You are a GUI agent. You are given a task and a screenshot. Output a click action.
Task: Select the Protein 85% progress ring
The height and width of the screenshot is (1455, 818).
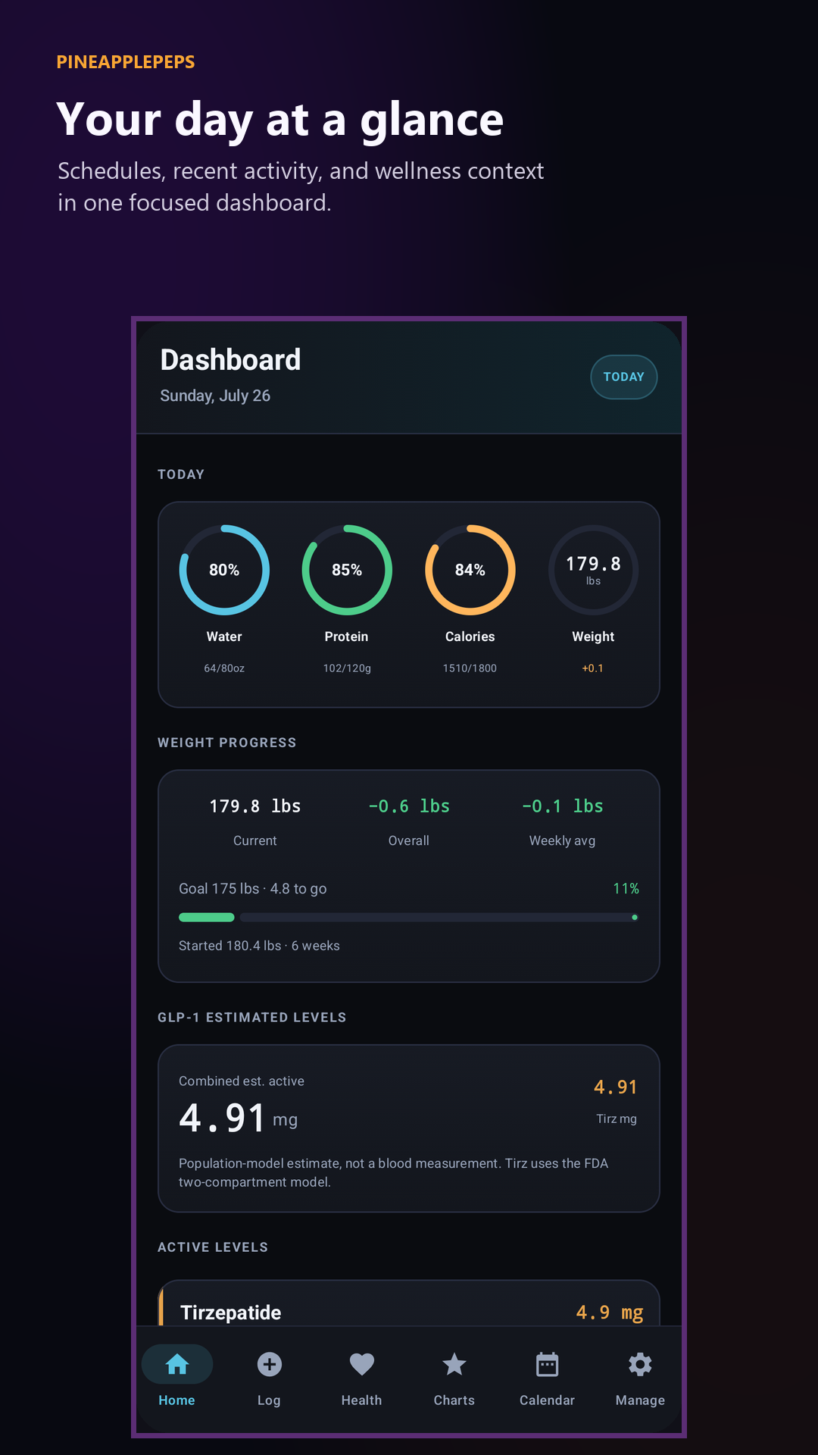pos(347,570)
